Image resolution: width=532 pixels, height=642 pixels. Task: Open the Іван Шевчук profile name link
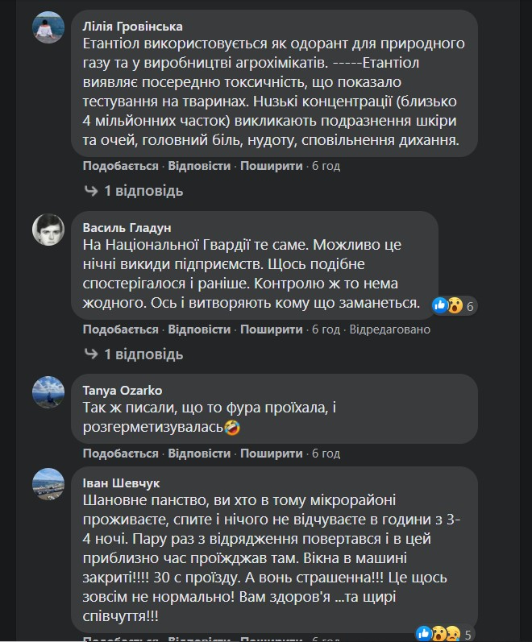(x=121, y=483)
